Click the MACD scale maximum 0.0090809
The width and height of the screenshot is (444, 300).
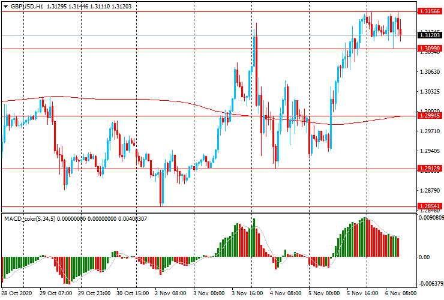coord(431,218)
